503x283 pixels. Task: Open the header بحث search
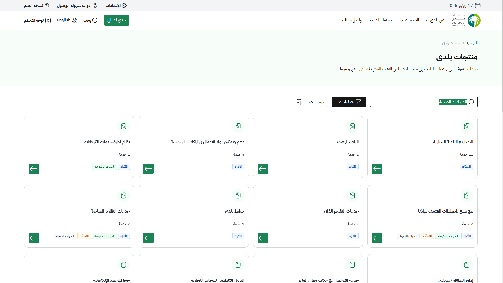(91, 20)
